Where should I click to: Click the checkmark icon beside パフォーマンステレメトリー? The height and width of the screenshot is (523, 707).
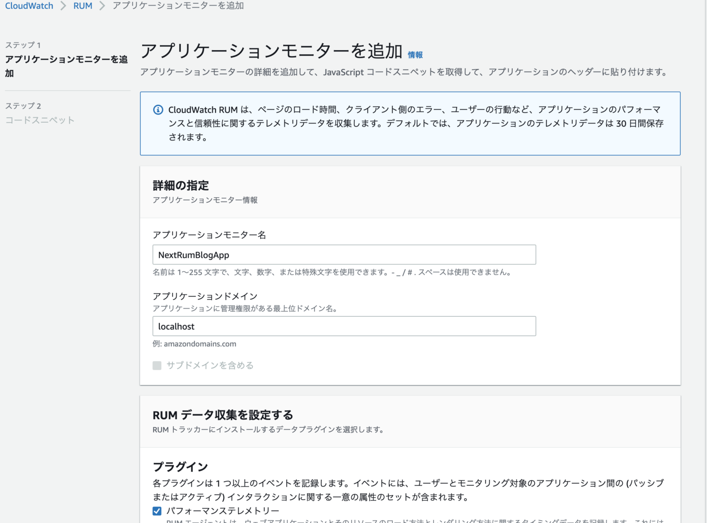coord(157,511)
